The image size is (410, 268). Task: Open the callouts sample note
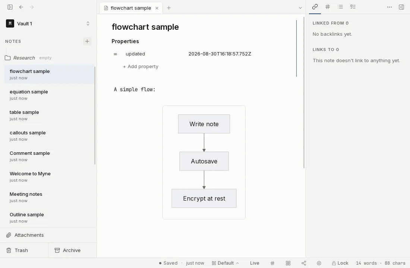click(x=50, y=135)
